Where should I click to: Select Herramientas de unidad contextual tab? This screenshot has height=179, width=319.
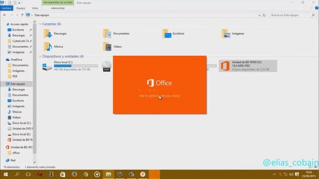pyautogui.click(x=58, y=2)
